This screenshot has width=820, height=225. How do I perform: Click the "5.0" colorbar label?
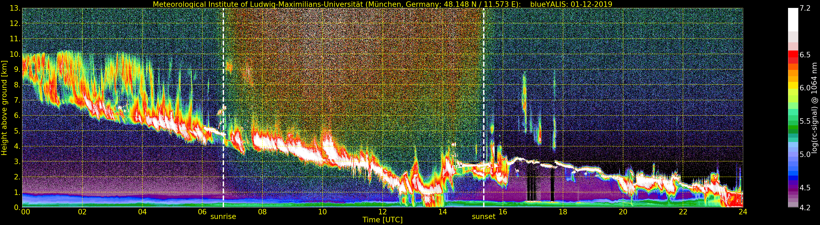(x=805, y=154)
